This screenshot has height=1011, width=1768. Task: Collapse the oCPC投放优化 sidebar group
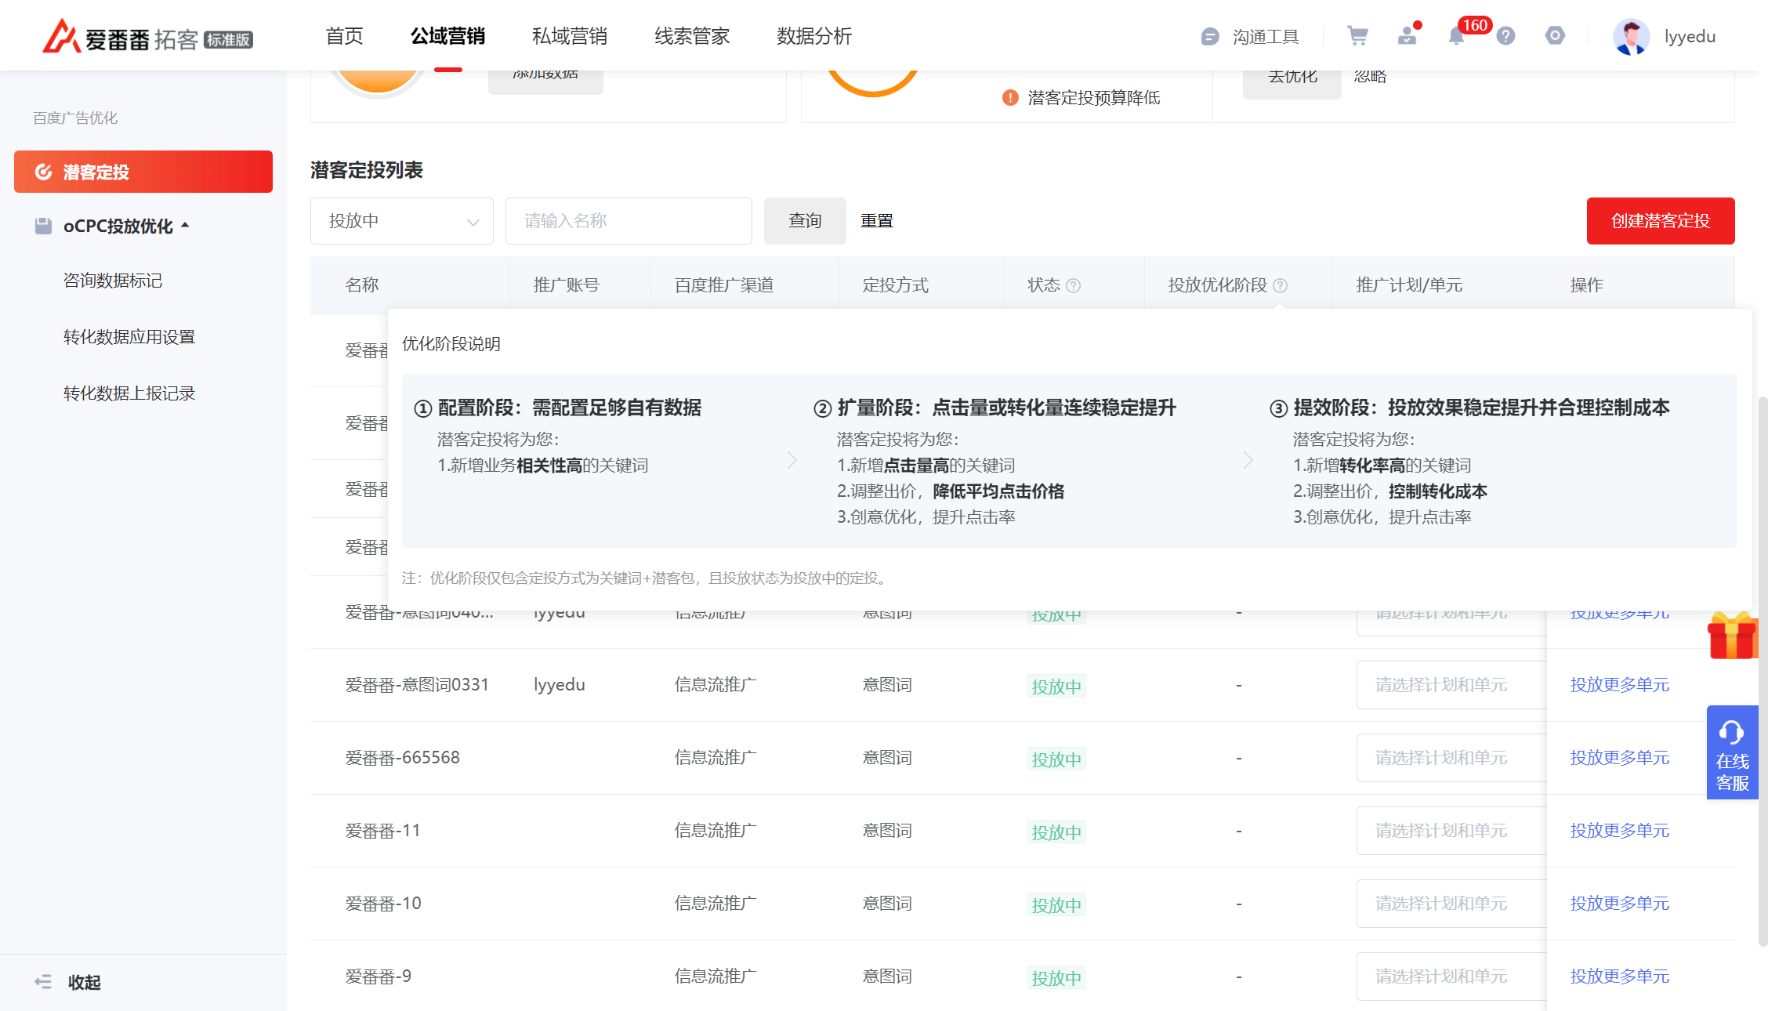coord(185,226)
